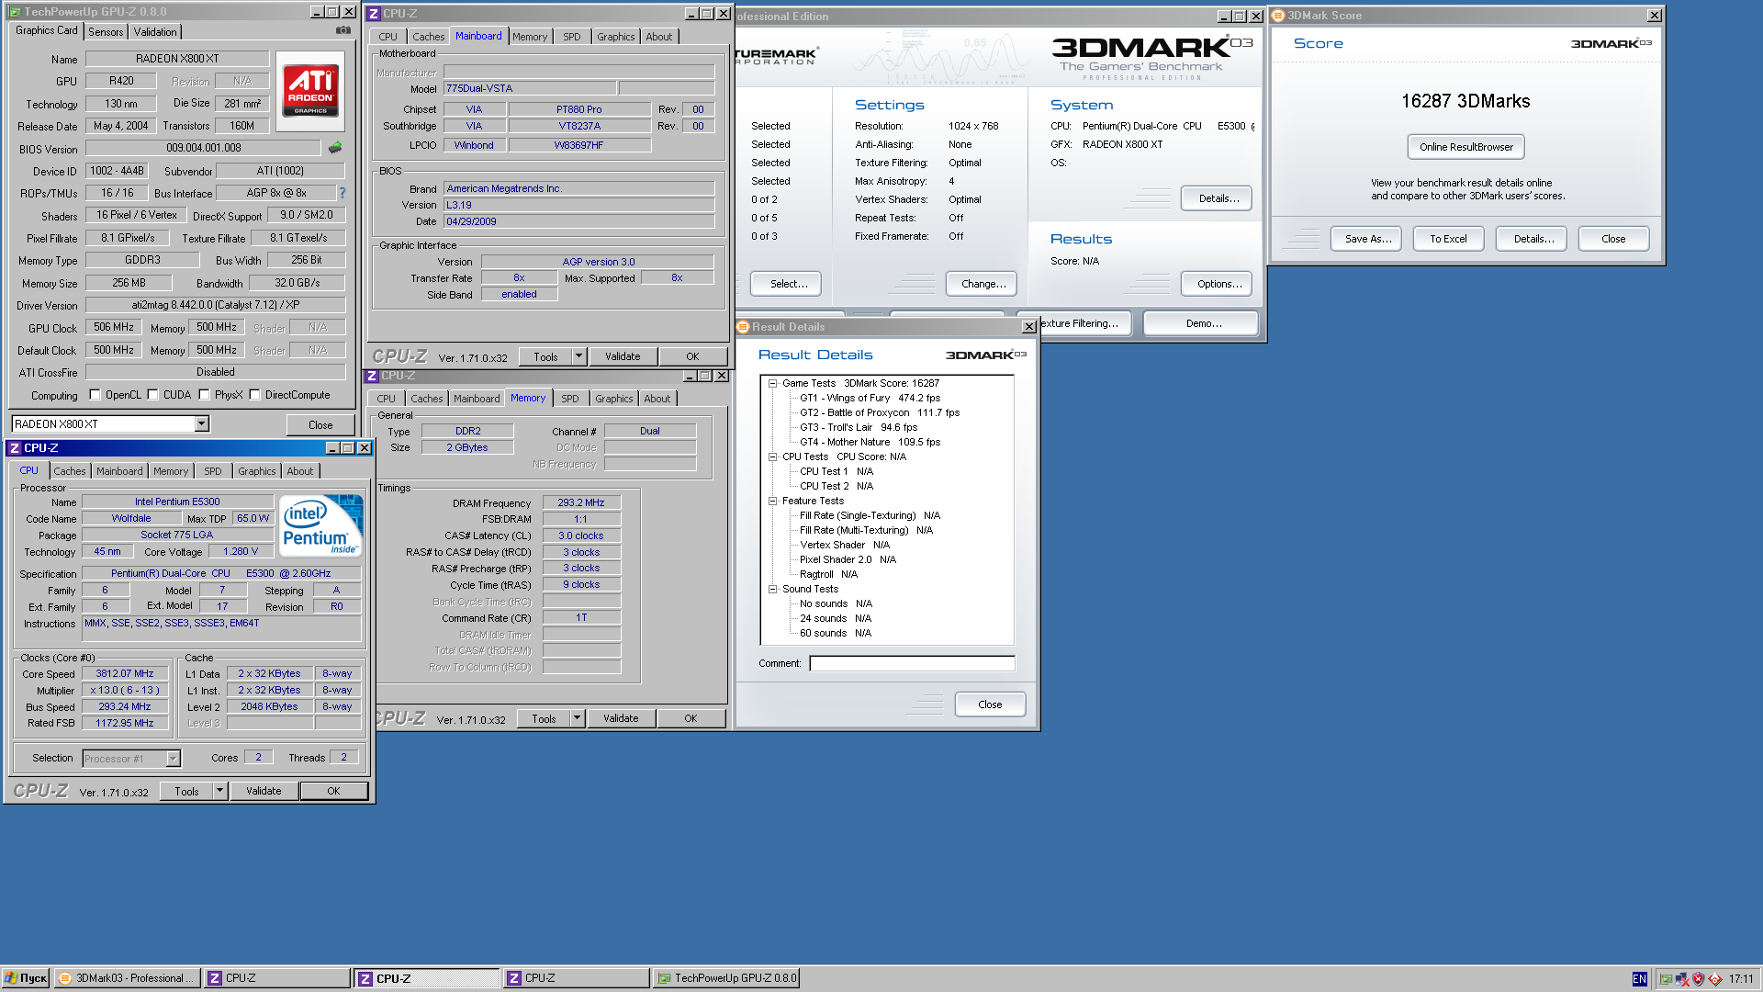Click the Bus Interface question mark icon
This screenshot has width=1763, height=992.
pyautogui.click(x=342, y=193)
